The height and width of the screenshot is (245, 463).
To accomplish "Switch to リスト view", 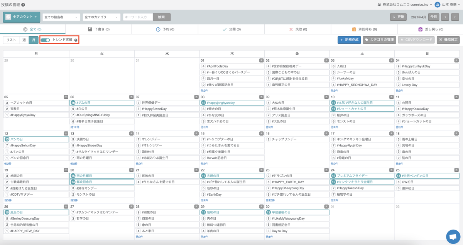I will pos(11,40).
